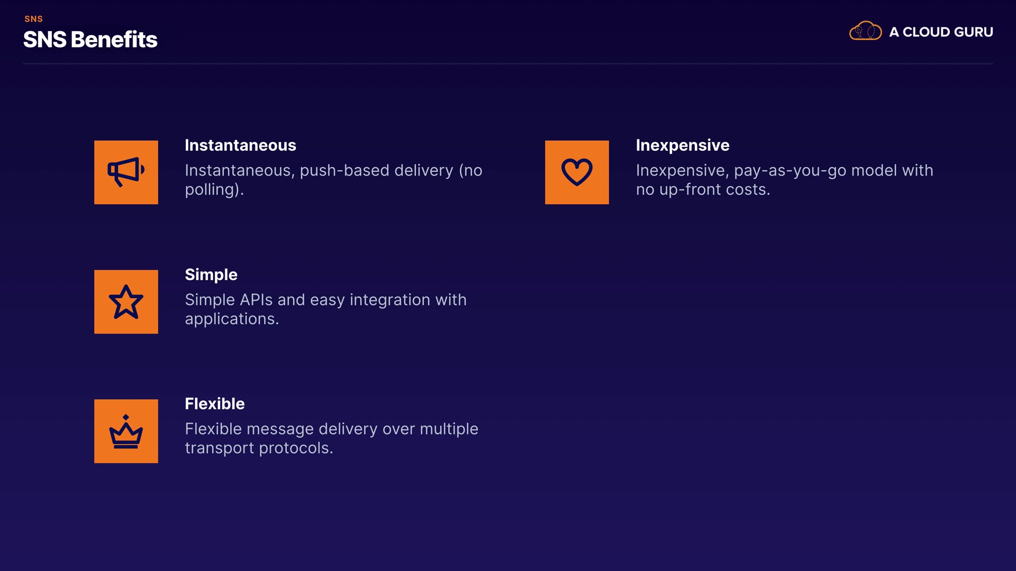The image size is (1016, 571).
Task: Click the word "applications" under Simple
Action: tap(229, 319)
